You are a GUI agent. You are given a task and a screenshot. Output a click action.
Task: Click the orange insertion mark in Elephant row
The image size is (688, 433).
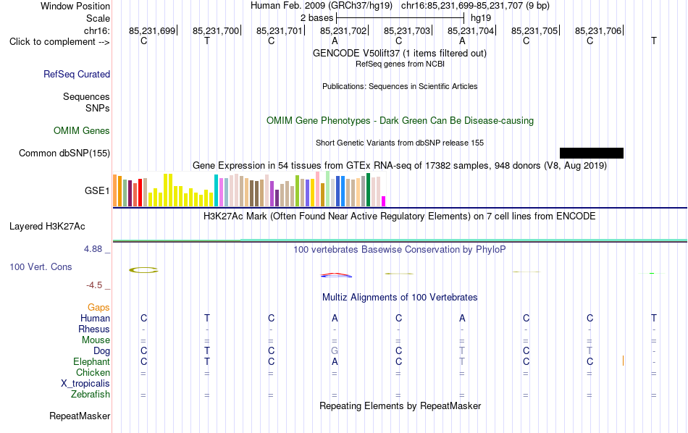point(623,361)
